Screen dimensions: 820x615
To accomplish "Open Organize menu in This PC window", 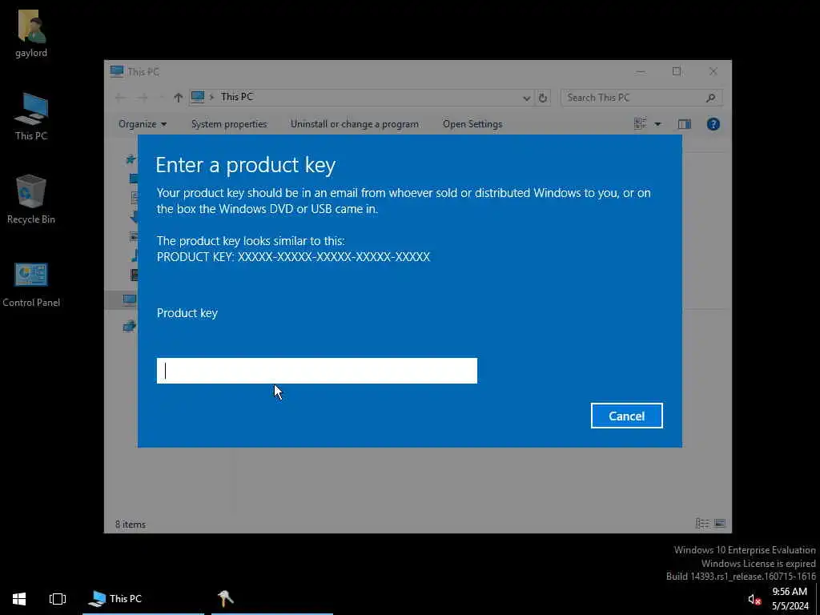I will click(x=143, y=124).
